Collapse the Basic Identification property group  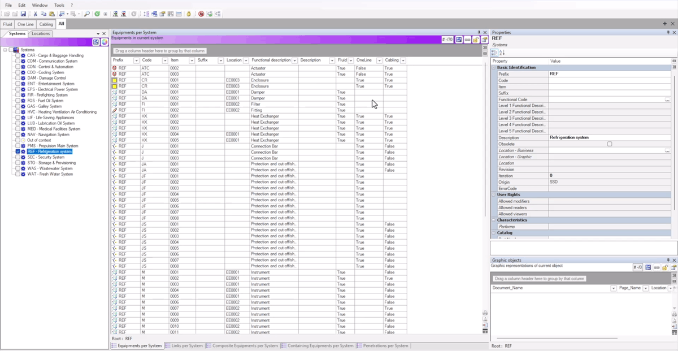(493, 67)
